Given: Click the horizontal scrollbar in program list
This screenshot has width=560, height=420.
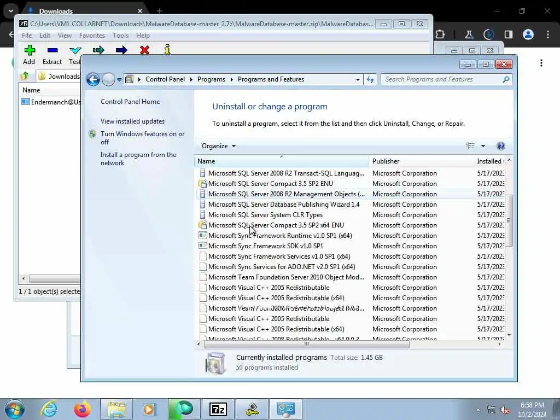Looking at the screenshot, I should click(x=306, y=344).
